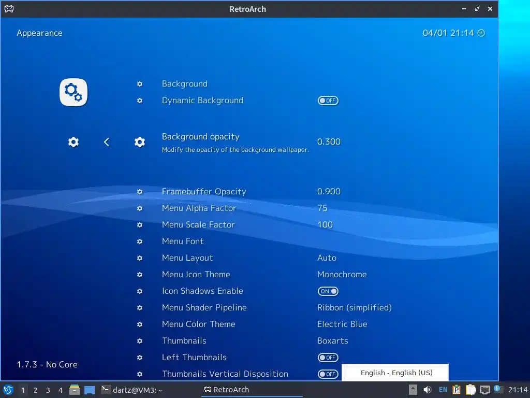The image size is (530, 398).
Task: Click gear icon next to Thumbnails
Action: [140, 341]
